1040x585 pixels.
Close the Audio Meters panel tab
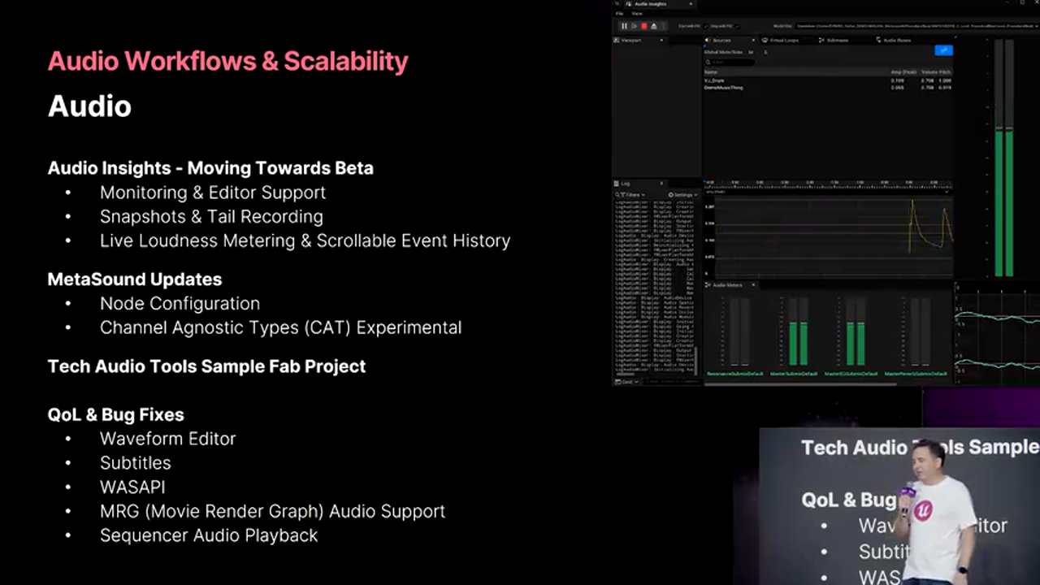point(753,285)
